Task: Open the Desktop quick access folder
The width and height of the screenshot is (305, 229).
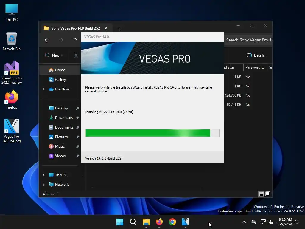Action: tap(58, 108)
